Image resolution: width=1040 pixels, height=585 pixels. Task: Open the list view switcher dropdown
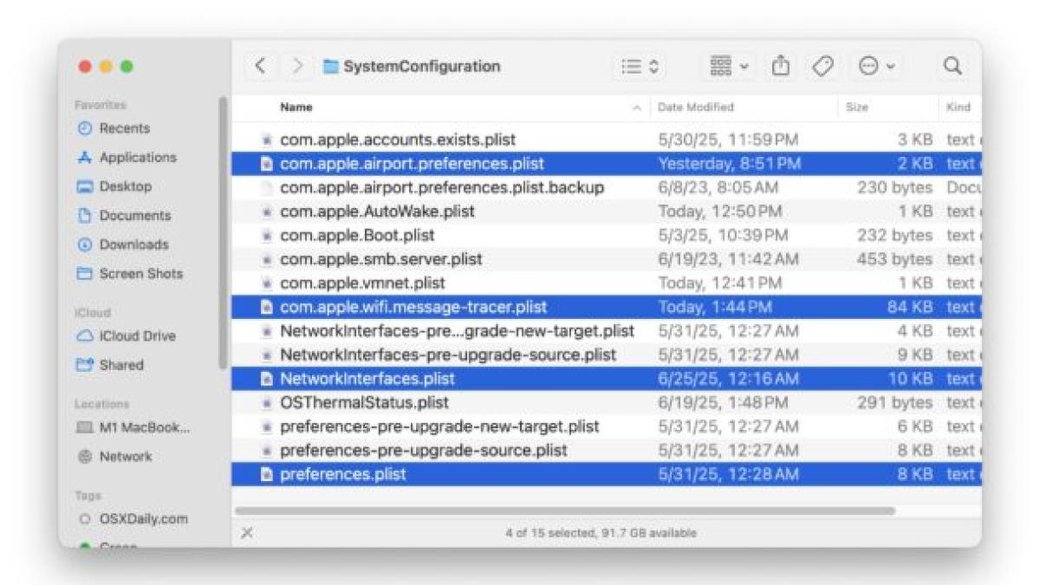642,66
